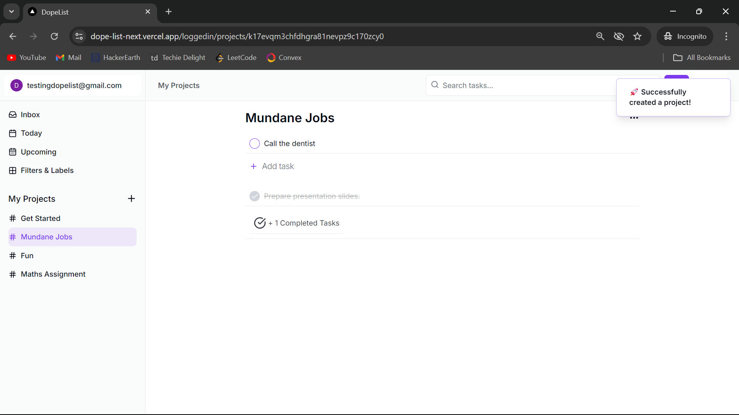Screen dimensions: 739x415
Task: Uncheck Prepare presentation slides task
Action: tap(254, 196)
